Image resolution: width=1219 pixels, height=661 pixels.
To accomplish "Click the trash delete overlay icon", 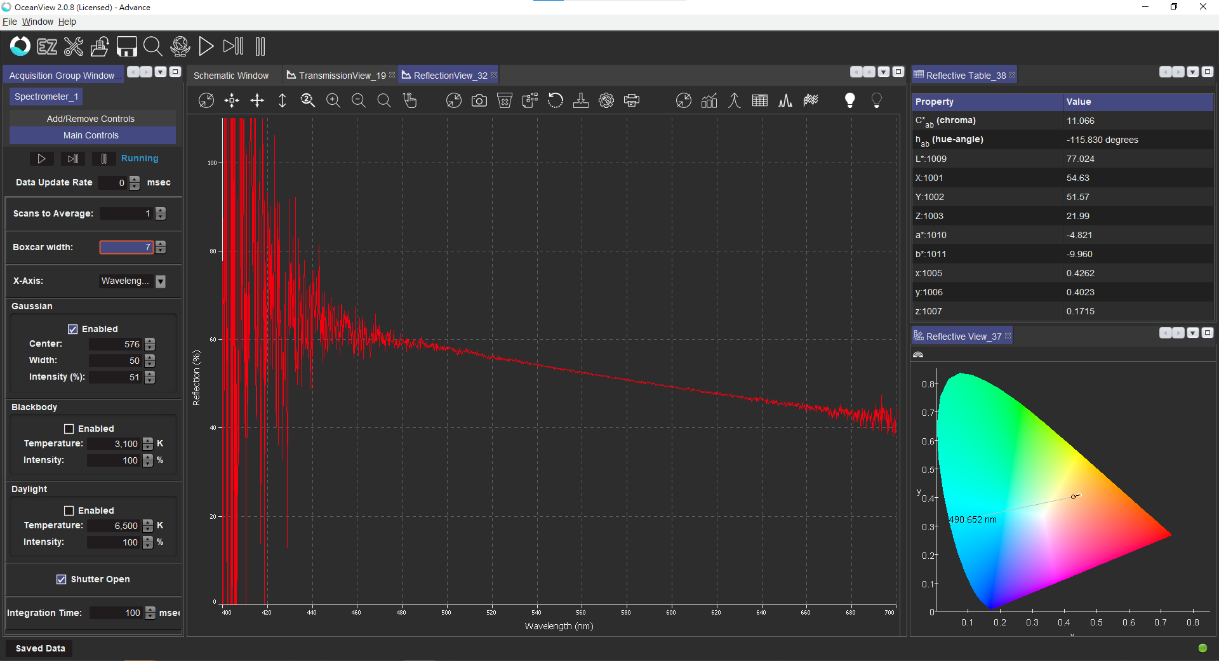I will pos(505,100).
